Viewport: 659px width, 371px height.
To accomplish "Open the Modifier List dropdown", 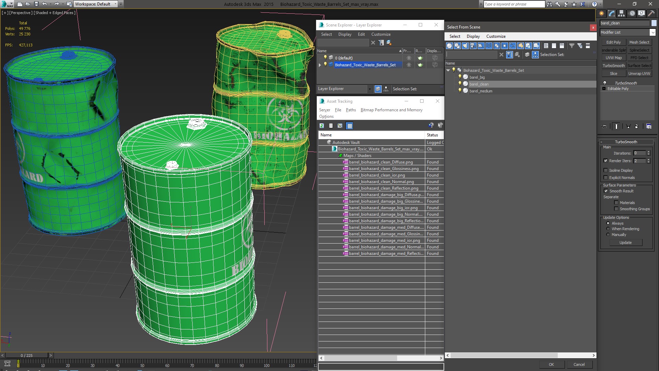I will (652, 32).
